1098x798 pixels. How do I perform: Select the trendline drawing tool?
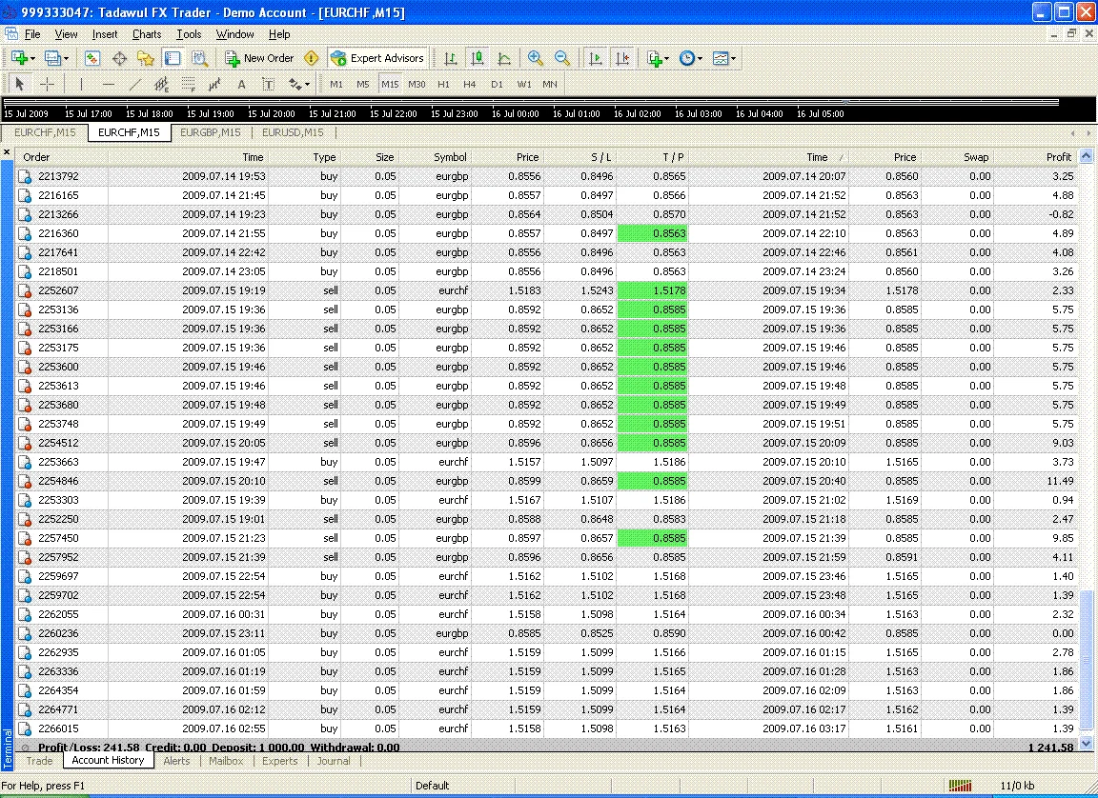tap(134, 84)
